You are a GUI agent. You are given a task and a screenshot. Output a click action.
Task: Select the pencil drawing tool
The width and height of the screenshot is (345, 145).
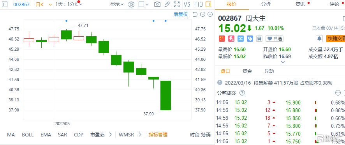167,4
